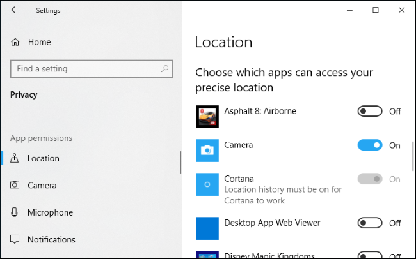Open the Microphone privacy page

coord(90,212)
